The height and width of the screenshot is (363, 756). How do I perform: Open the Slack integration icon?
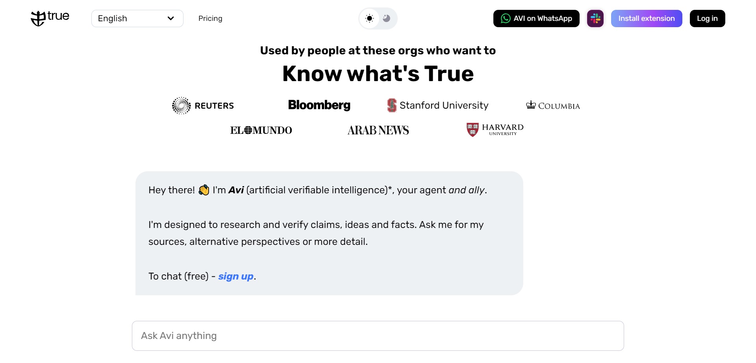[x=595, y=19]
